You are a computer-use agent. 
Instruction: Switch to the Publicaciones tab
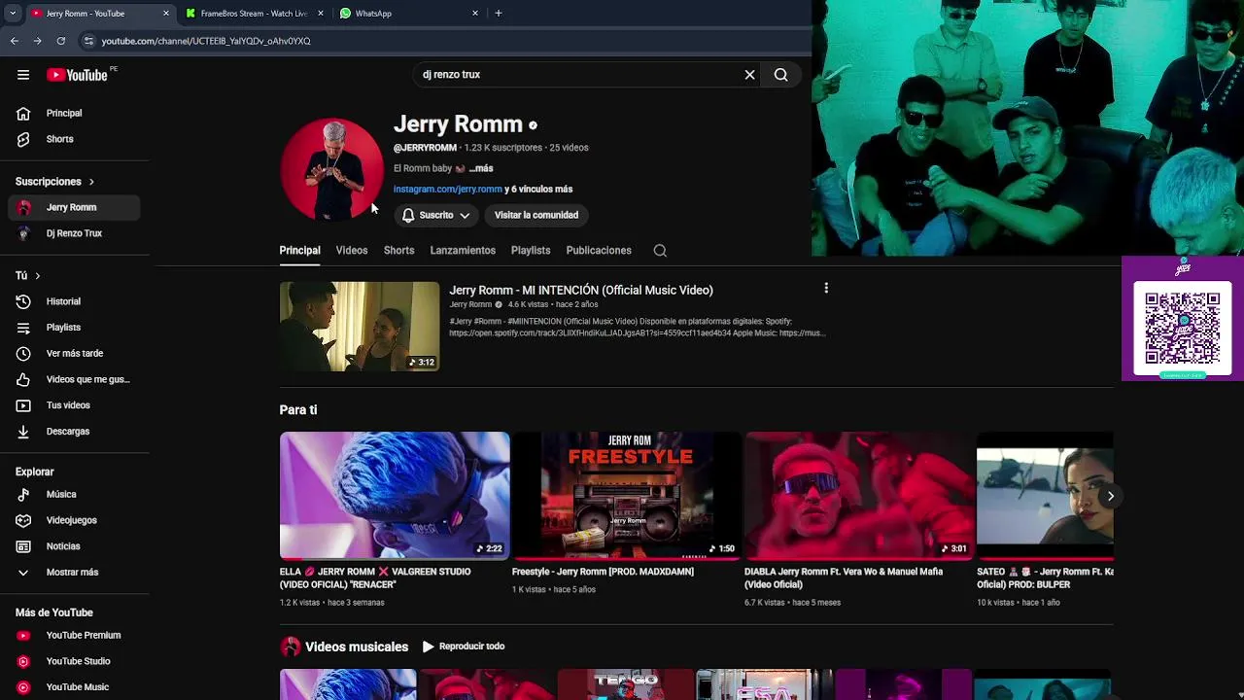[599, 251]
